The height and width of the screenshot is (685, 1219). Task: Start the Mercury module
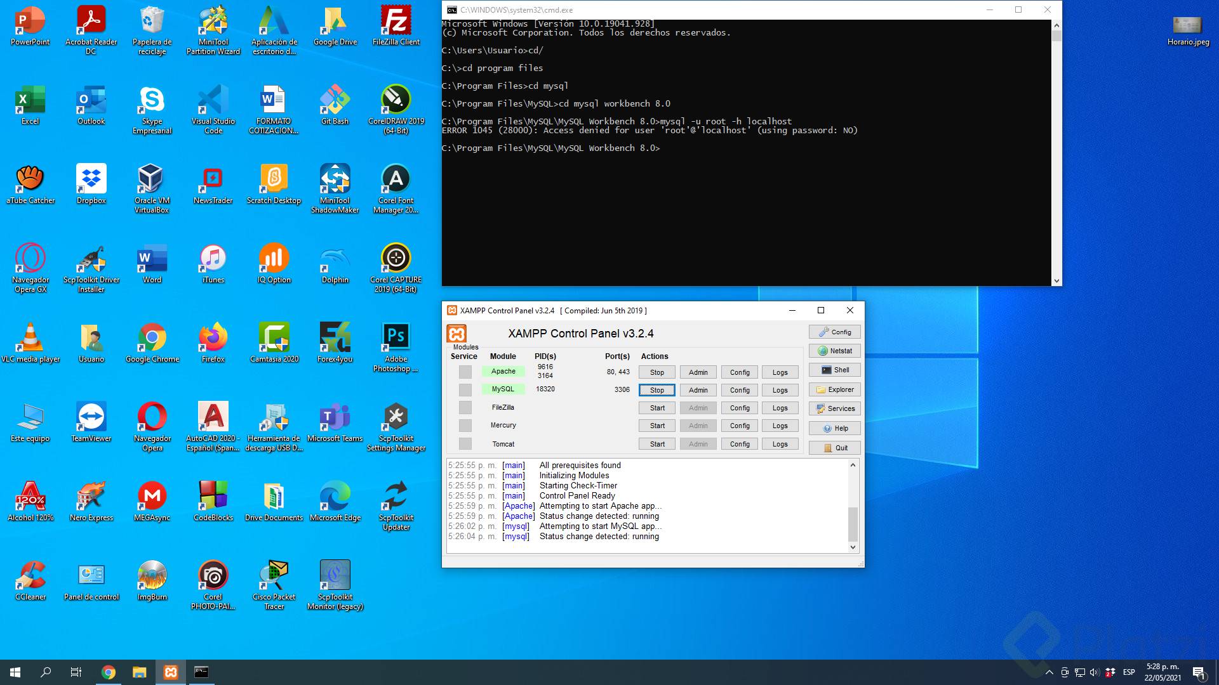click(x=657, y=426)
